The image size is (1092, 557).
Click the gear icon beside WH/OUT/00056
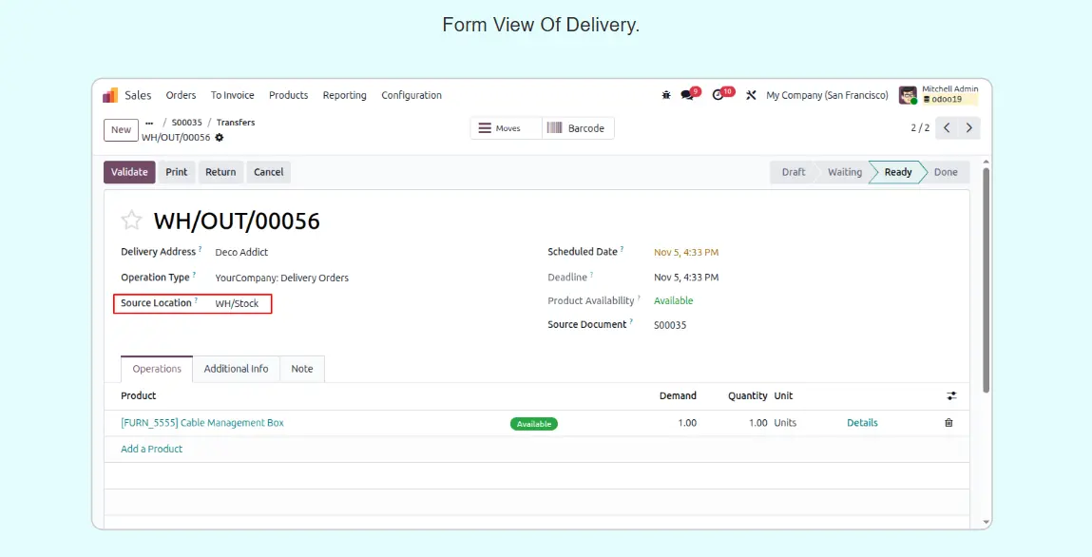tap(220, 138)
